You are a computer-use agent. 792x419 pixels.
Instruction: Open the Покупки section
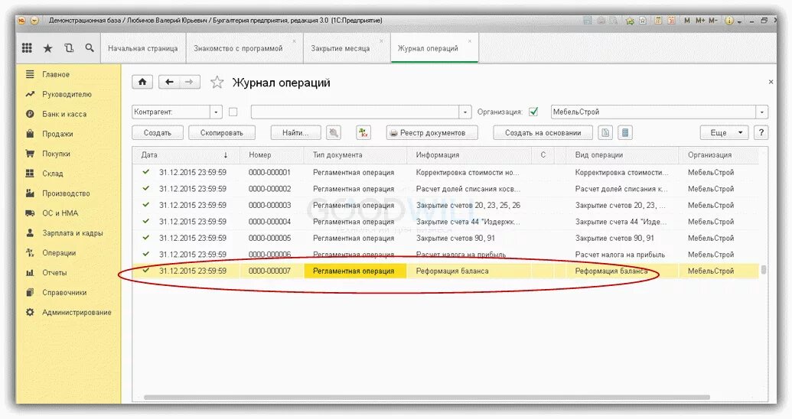click(56, 154)
